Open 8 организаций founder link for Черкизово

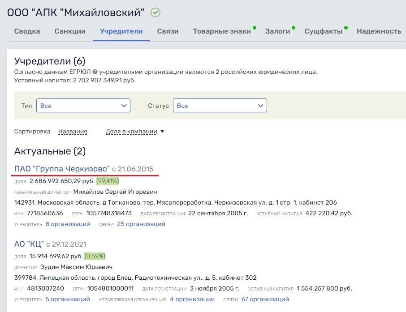pyautogui.click(x=68, y=224)
